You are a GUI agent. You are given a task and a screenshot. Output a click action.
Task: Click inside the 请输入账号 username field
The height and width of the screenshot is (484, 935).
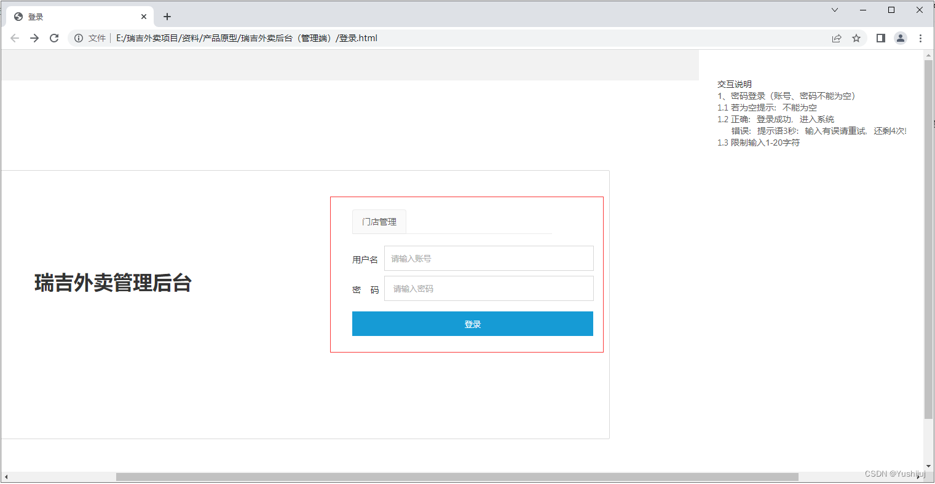click(x=488, y=258)
